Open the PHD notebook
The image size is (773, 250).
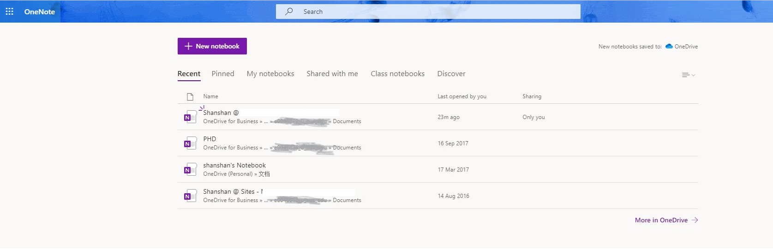(x=210, y=139)
